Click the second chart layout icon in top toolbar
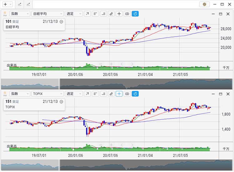This screenshot has width=234, height=172. (x=28, y=4)
